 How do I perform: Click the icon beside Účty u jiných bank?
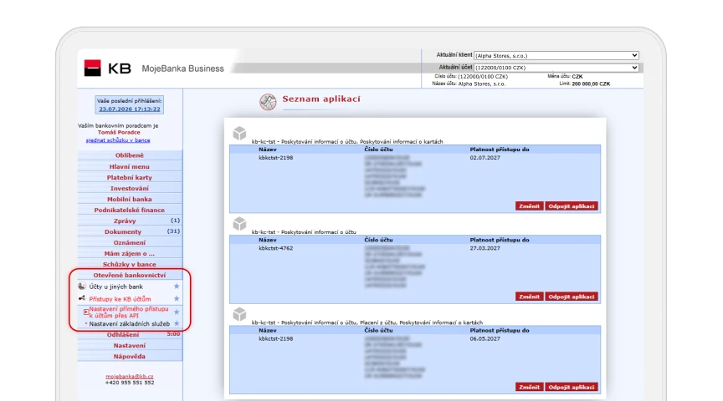coord(82,287)
